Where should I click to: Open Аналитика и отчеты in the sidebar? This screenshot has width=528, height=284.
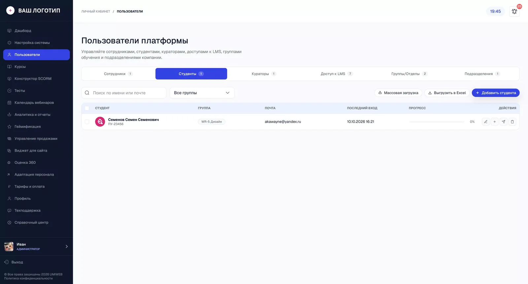(36, 115)
